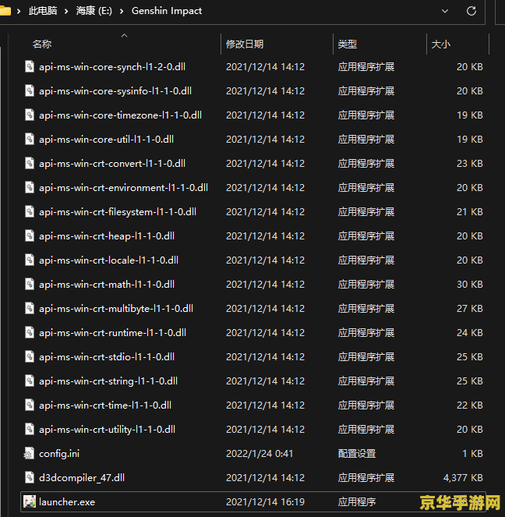Open the address bar history dropdown

pos(445,11)
